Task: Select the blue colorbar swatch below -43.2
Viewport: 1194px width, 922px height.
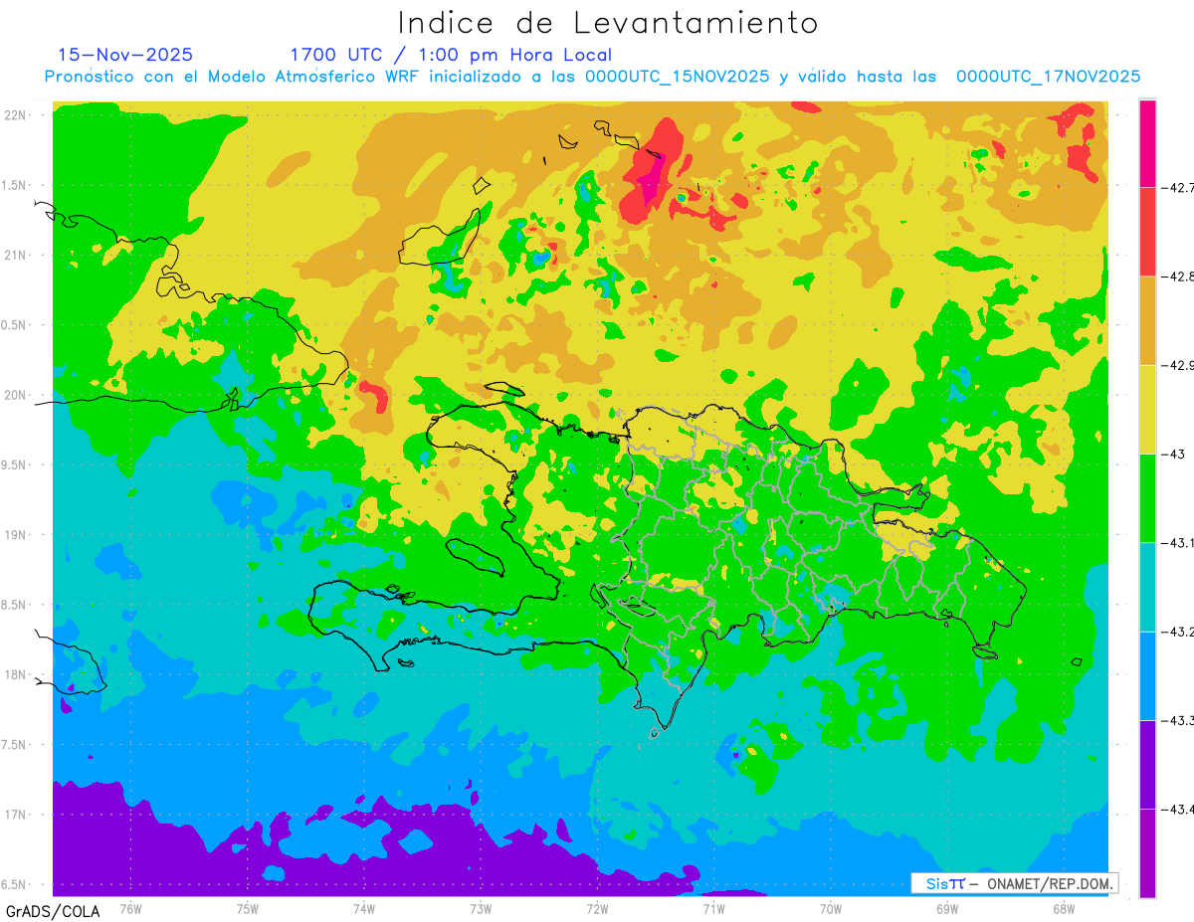Action: click(x=1147, y=675)
